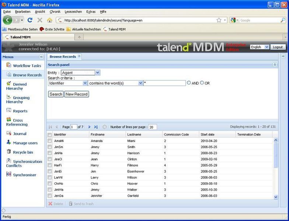This screenshot has width=289, height=221.
Task: Click the New Record button
Action: click(77, 94)
